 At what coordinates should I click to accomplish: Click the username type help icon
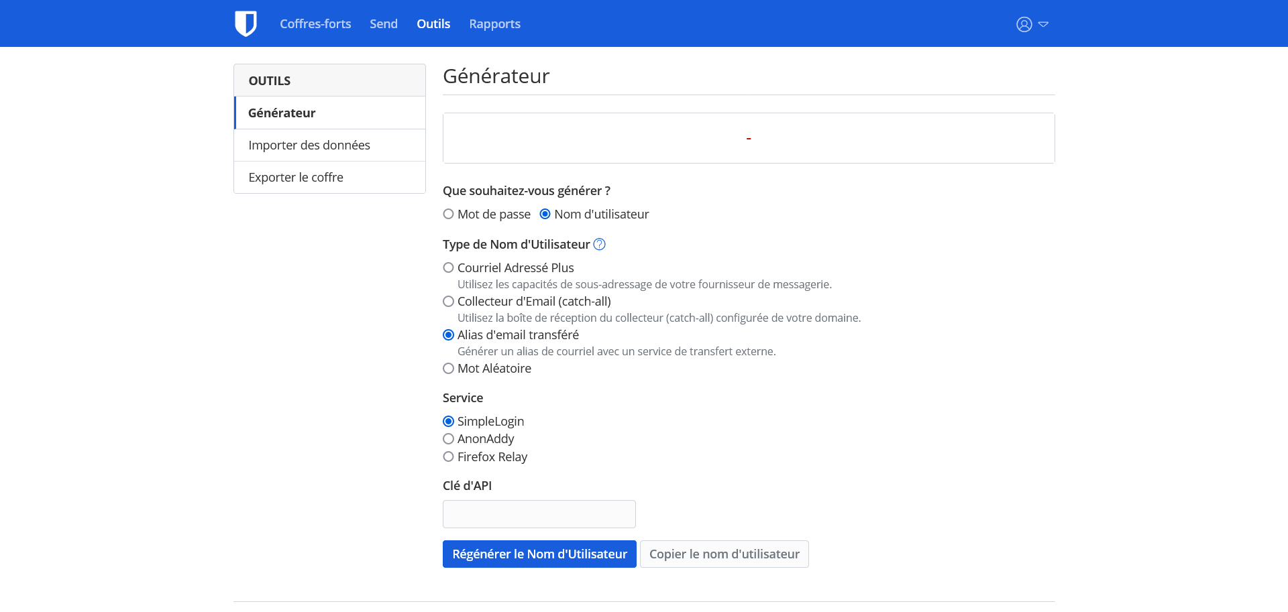click(x=600, y=245)
